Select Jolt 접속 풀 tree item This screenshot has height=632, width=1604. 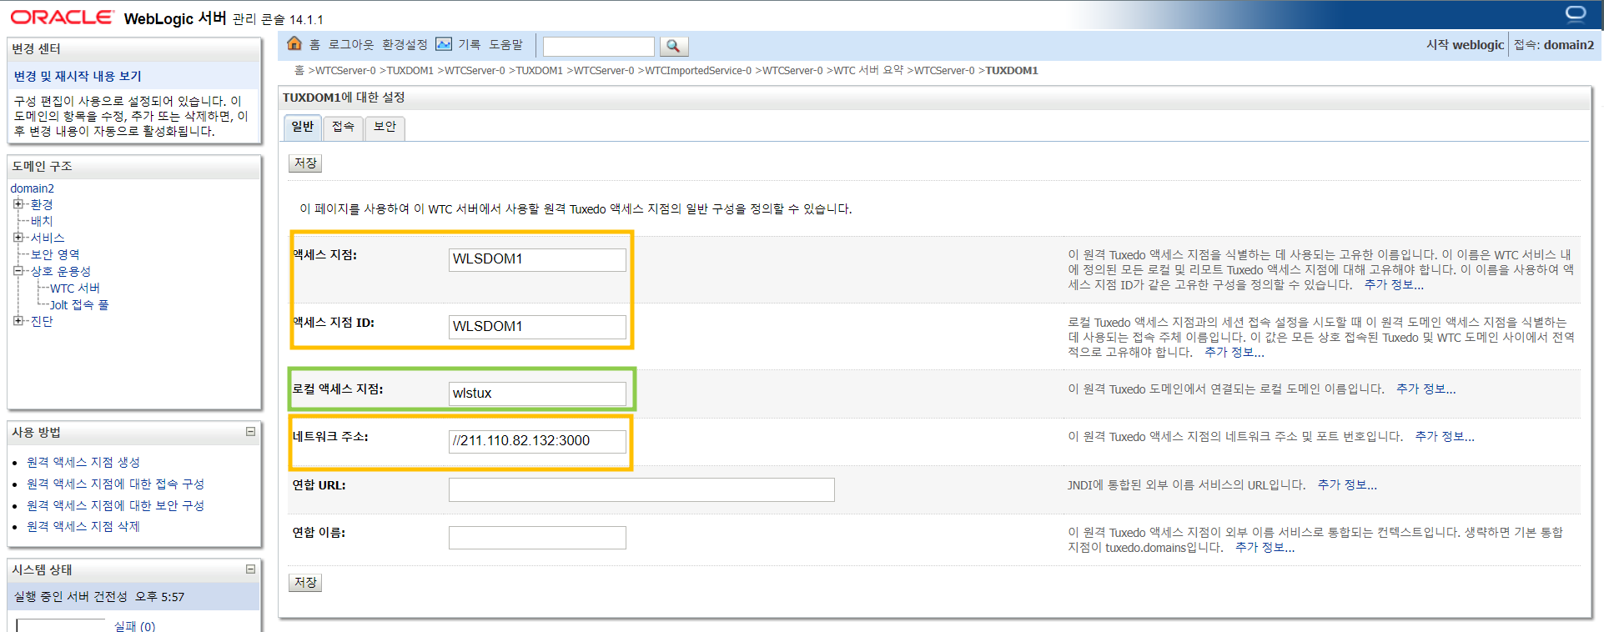[x=79, y=304]
